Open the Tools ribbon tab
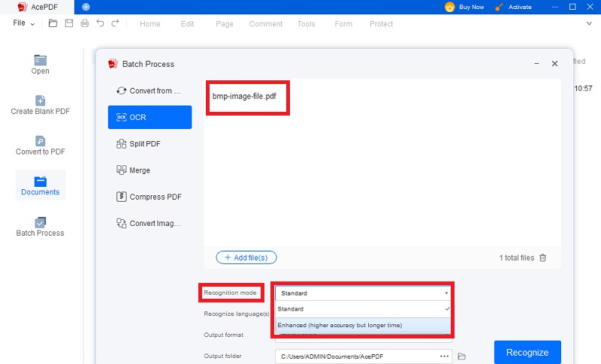Screen dimensions: 601x364 coord(306,24)
